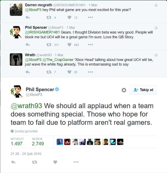Open the gear settings menu beside Takip et
Screen dimensions: 167x173
click(124, 90)
